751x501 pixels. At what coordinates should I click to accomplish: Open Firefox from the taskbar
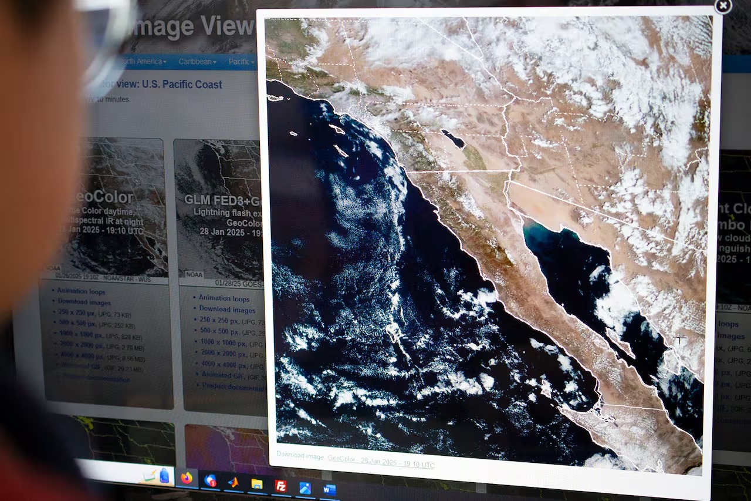(x=187, y=478)
